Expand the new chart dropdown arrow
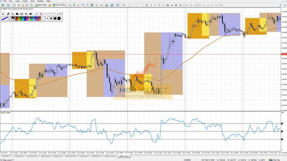The width and height of the screenshot is (287, 161). pyautogui.click(x=5, y=5)
